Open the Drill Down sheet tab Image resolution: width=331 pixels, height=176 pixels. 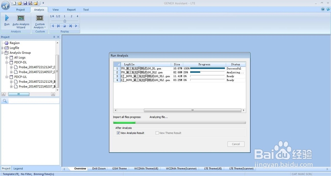pyautogui.click(x=99, y=169)
